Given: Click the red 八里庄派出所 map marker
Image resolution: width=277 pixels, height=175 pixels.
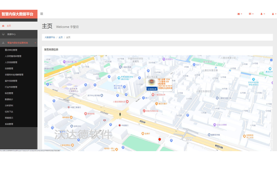Looking at the screenshot, I should click(153, 95).
